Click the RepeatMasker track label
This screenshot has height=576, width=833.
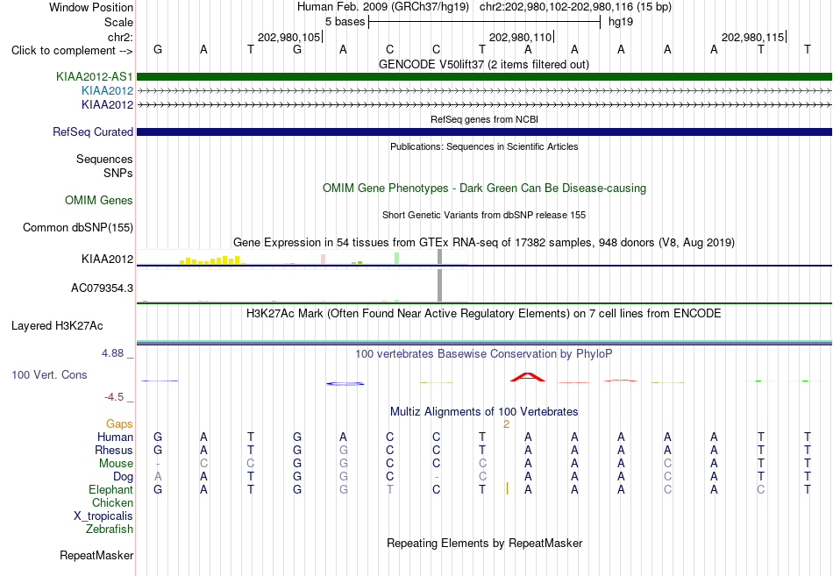96,555
